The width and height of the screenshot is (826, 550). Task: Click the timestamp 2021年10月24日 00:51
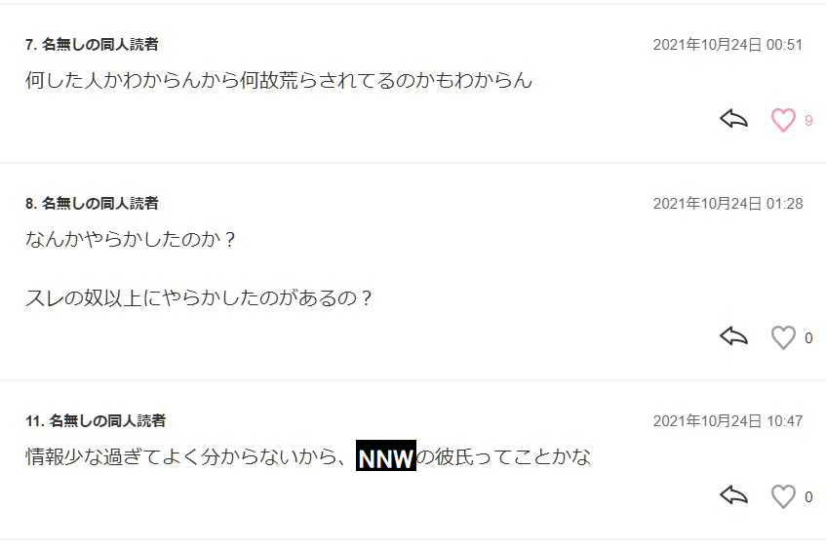coord(728,45)
